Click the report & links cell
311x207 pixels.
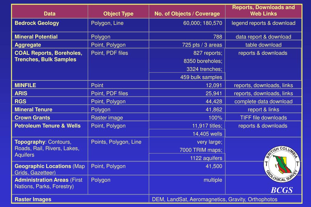point(263,110)
